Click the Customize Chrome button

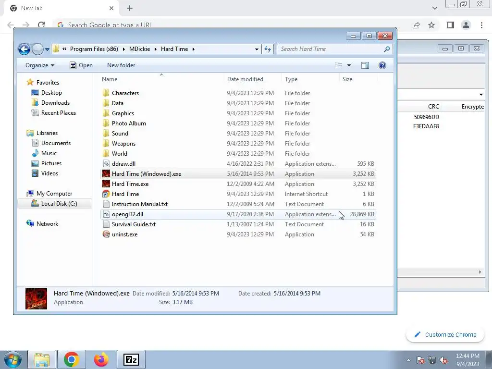(x=445, y=334)
